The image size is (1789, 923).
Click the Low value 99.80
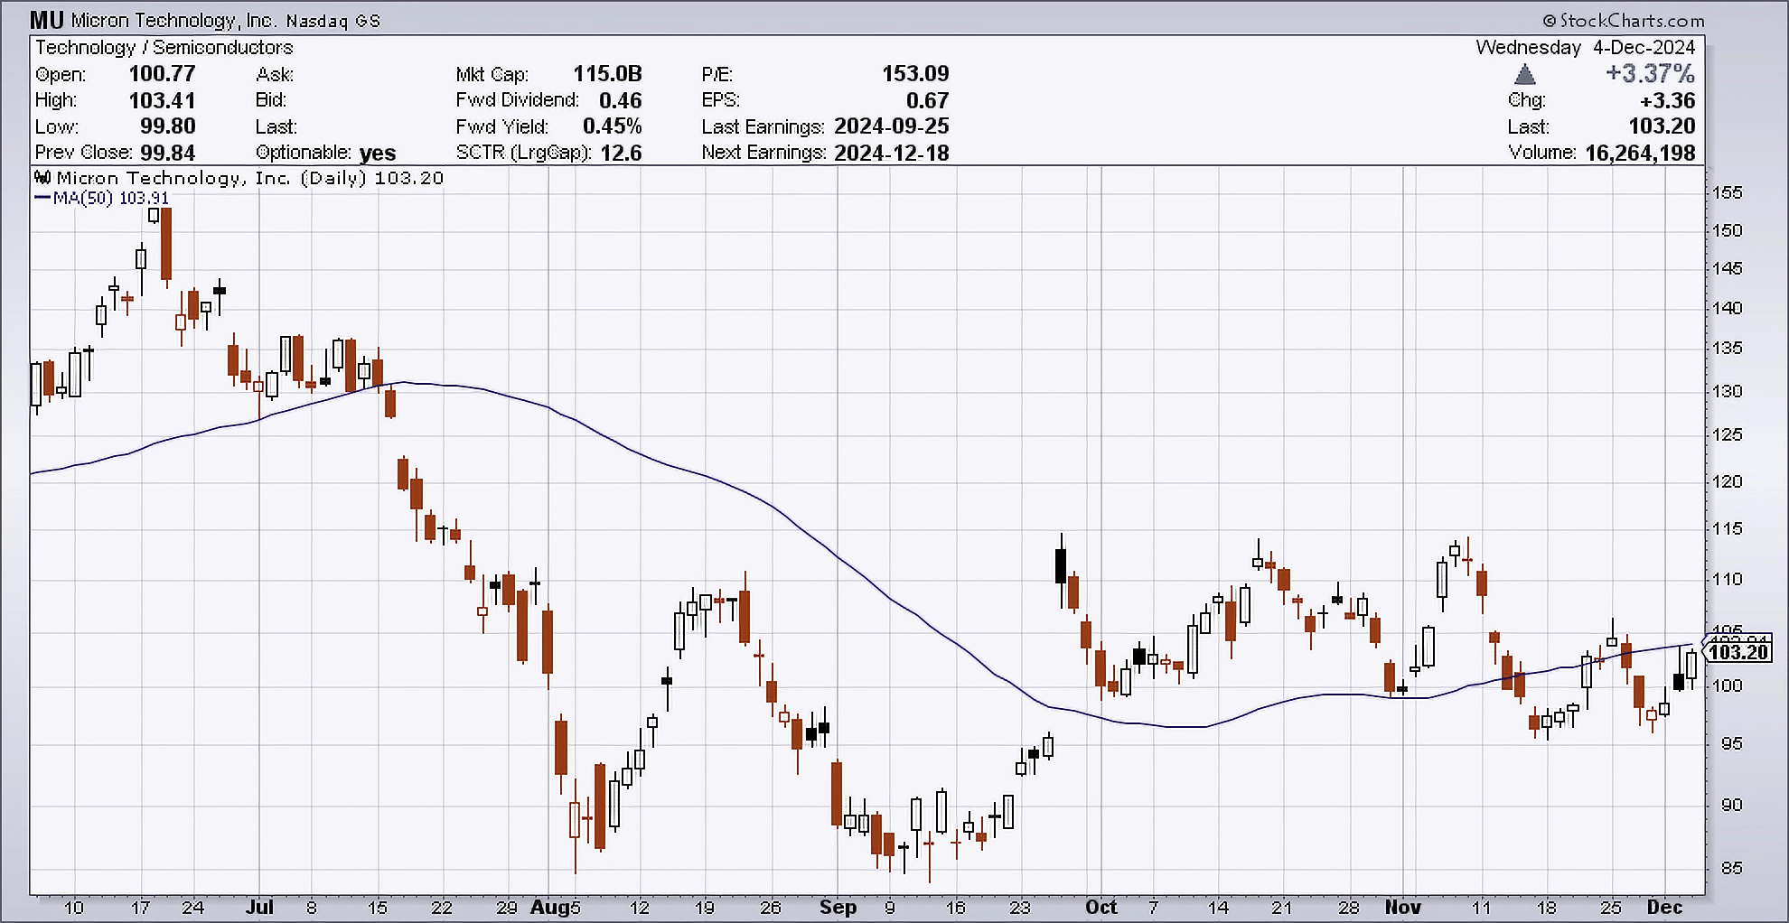pyautogui.click(x=167, y=126)
